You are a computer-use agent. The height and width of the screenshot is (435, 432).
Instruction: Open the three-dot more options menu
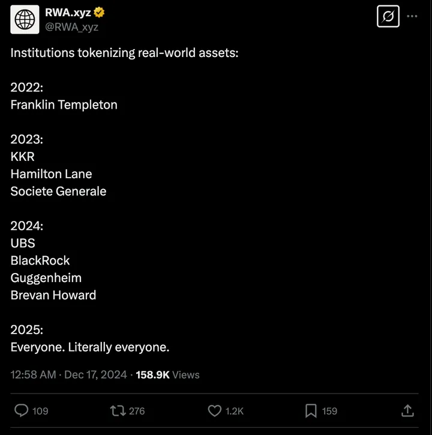tap(412, 16)
